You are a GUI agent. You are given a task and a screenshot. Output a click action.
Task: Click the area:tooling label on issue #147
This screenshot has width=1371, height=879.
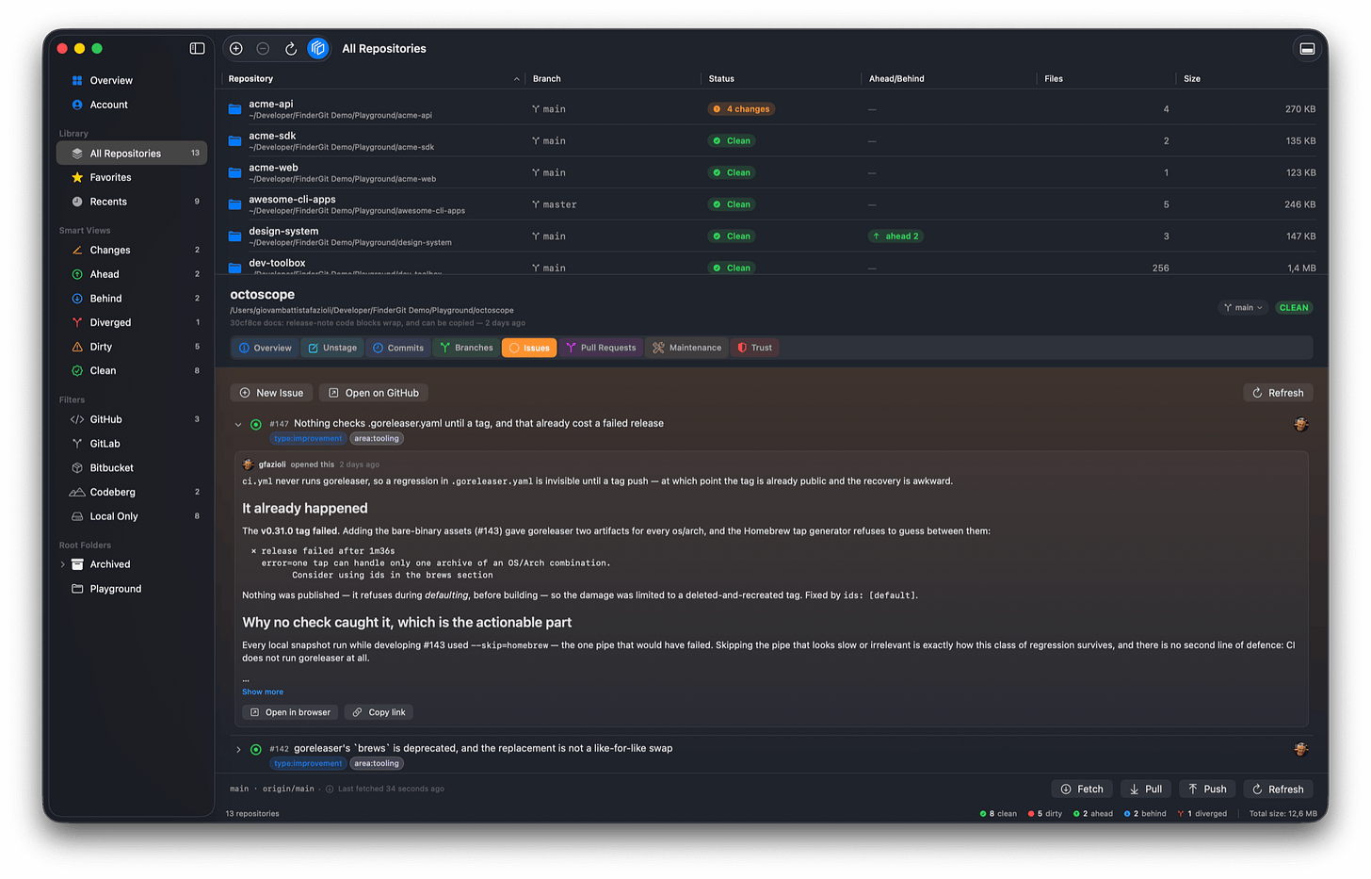click(377, 439)
